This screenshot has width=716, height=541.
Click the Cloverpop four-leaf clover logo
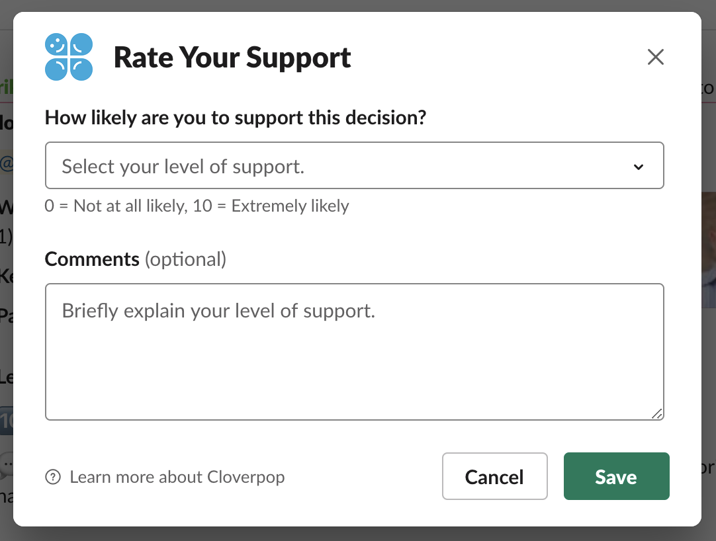[69, 57]
